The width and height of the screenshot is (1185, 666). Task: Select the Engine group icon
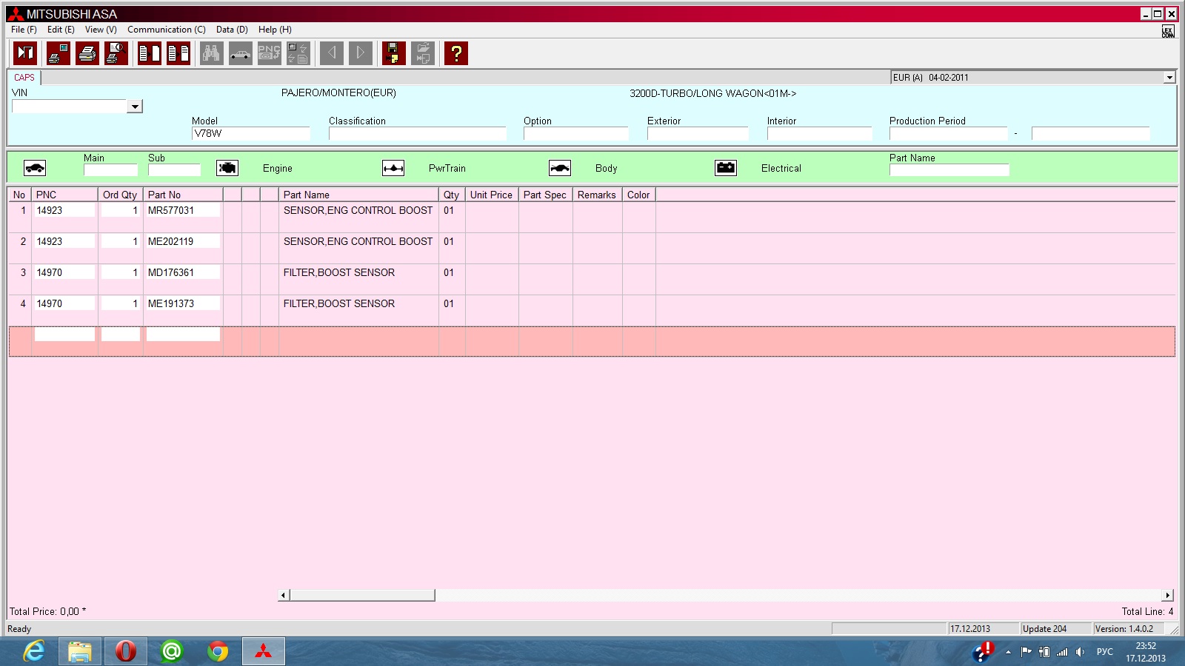227,168
